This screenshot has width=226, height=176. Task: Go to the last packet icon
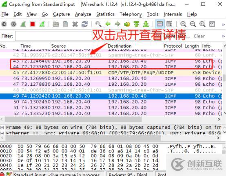(x=146, y=24)
